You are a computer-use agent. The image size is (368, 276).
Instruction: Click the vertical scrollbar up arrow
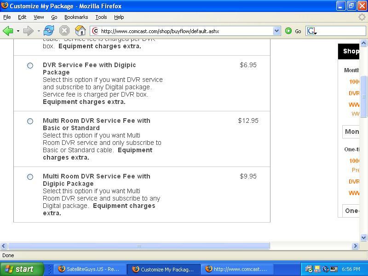(x=363, y=43)
